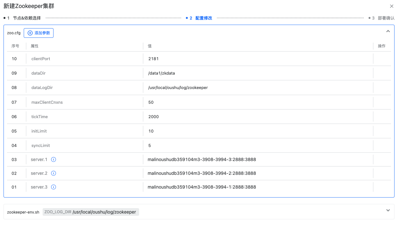The image size is (399, 227).
Task: Click the 添加参数 button
Action: (38, 33)
